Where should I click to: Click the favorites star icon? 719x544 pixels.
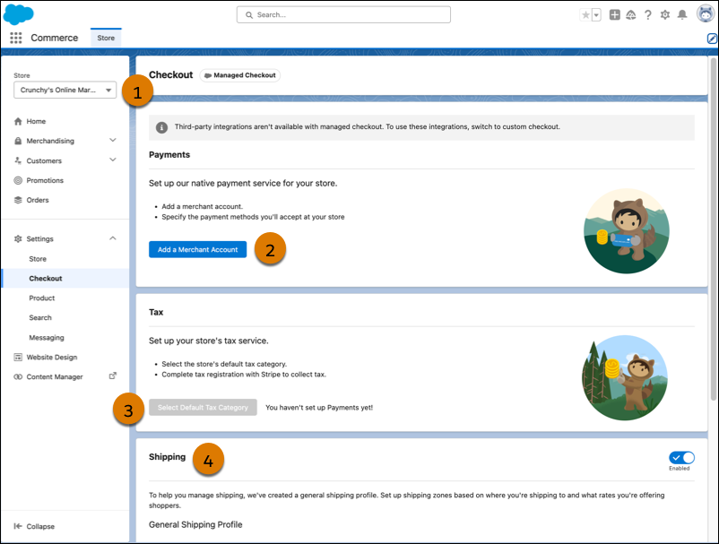click(x=585, y=15)
